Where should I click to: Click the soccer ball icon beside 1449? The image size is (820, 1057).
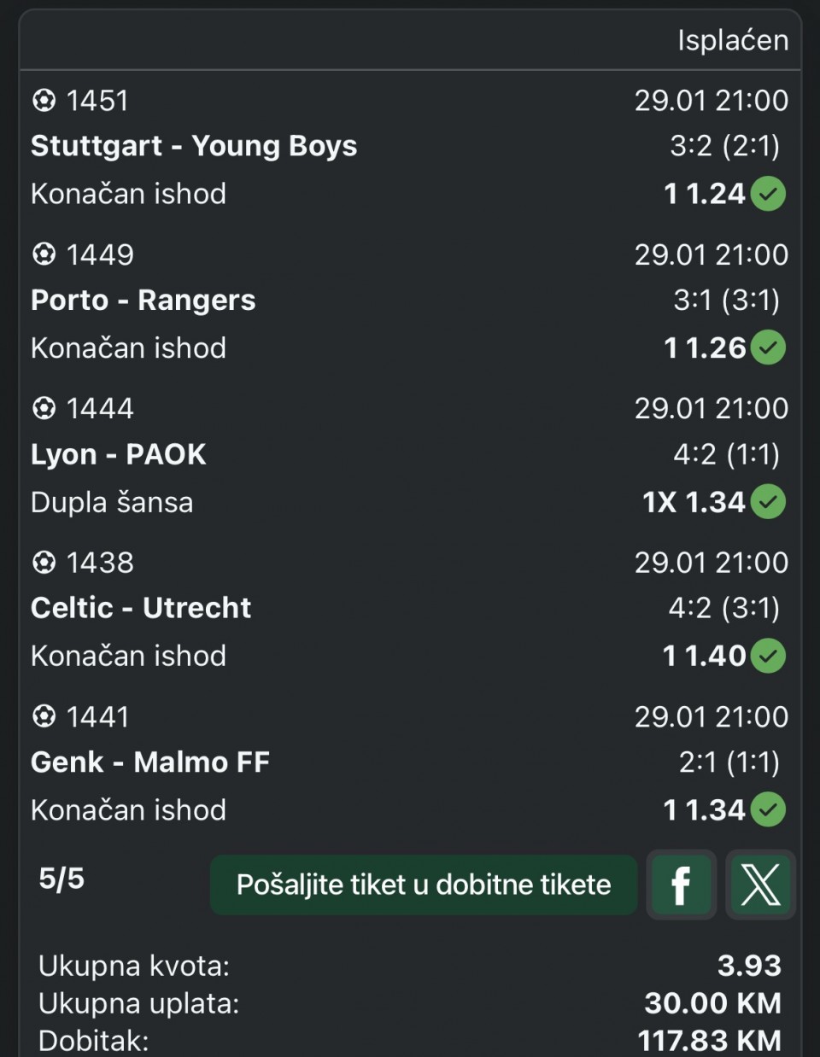point(44,254)
